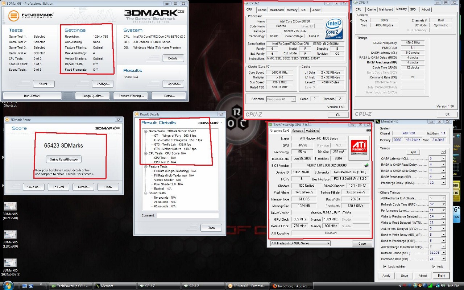Click Apply in MemSet
Screen dimensions: 464x290
[x=386, y=275]
